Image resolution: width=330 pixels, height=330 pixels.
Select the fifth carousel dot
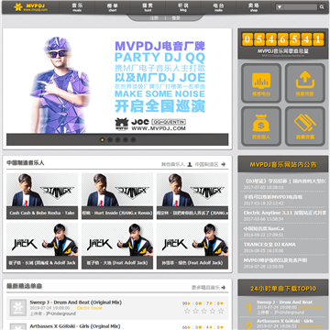click(x=133, y=139)
